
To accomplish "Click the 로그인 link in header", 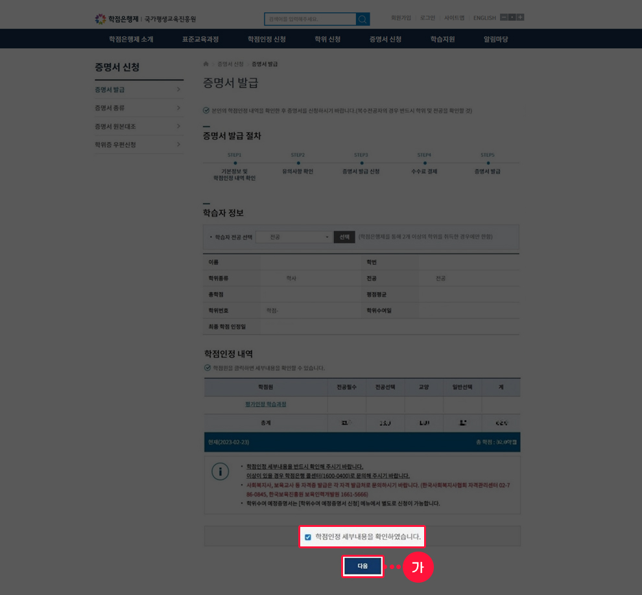I will (x=427, y=18).
